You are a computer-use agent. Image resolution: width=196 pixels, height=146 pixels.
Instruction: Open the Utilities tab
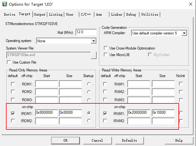[150, 14]
